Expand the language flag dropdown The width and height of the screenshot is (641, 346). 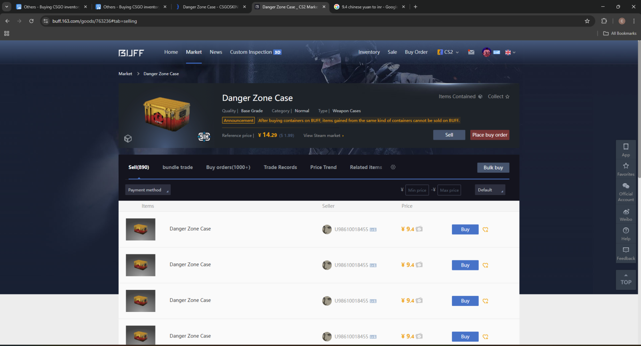pos(510,52)
